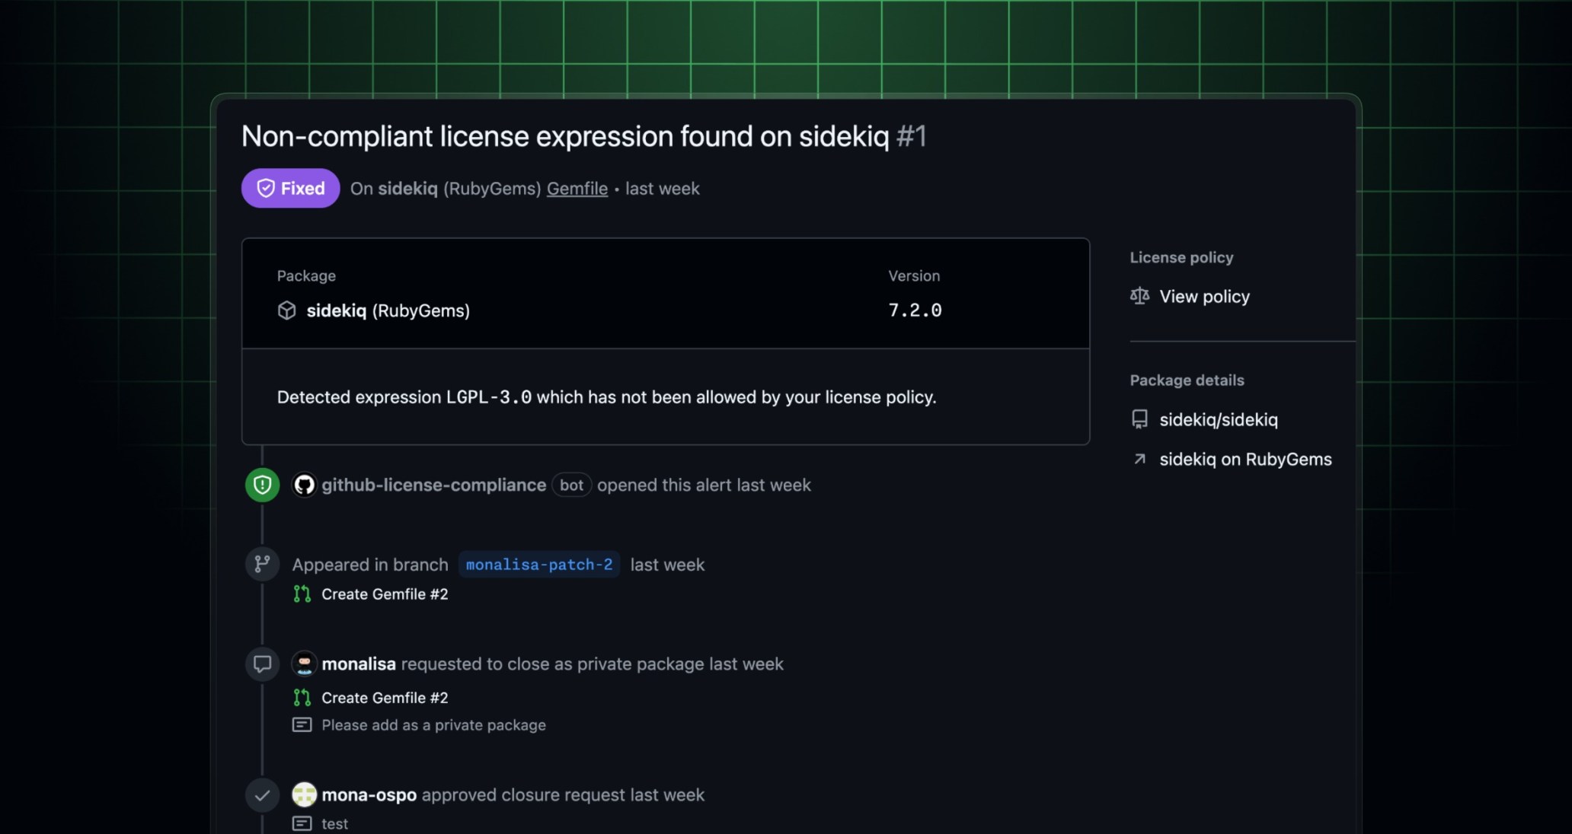Click the branch timeline icon
This screenshot has height=834, width=1572.
[262, 564]
